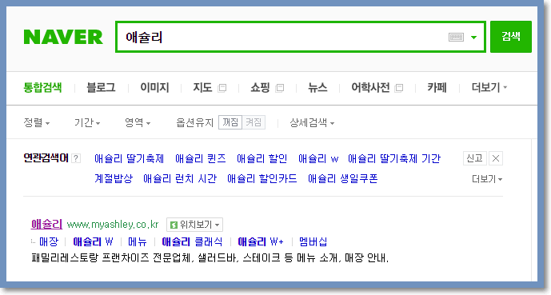This screenshot has height=295, width=551.
Task: Switch to the 뉴스 tab
Action: click(317, 87)
